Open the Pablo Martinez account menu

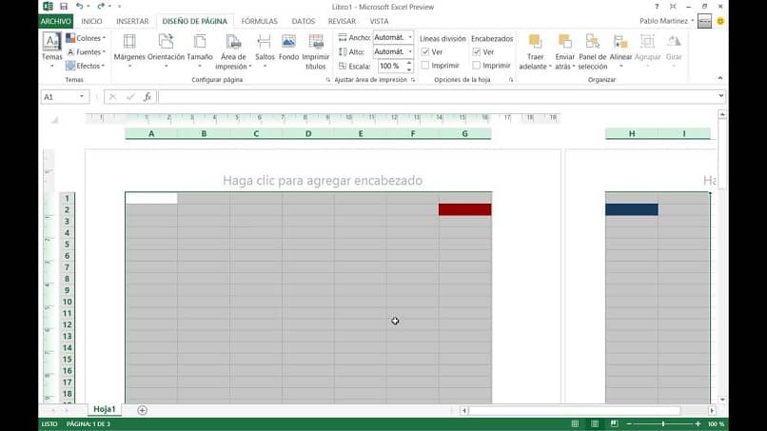[x=667, y=21]
